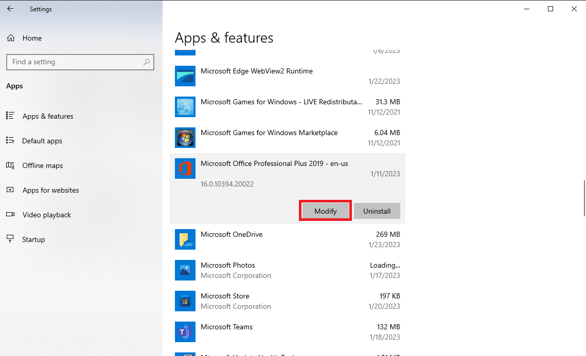Viewport: 586px width, 356px height.
Task: Click the Default apps sidebar icon
Action: click(x=10, y=140)
